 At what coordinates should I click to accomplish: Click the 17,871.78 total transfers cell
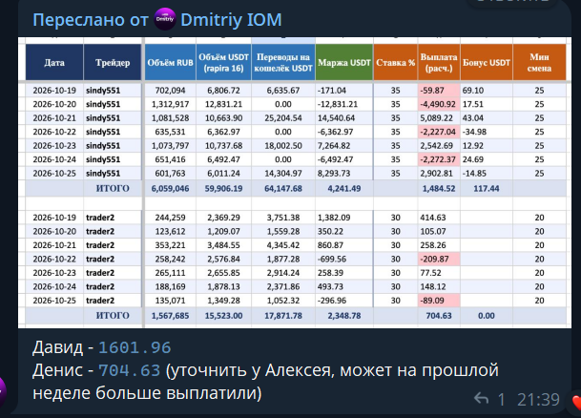point(283,316)
